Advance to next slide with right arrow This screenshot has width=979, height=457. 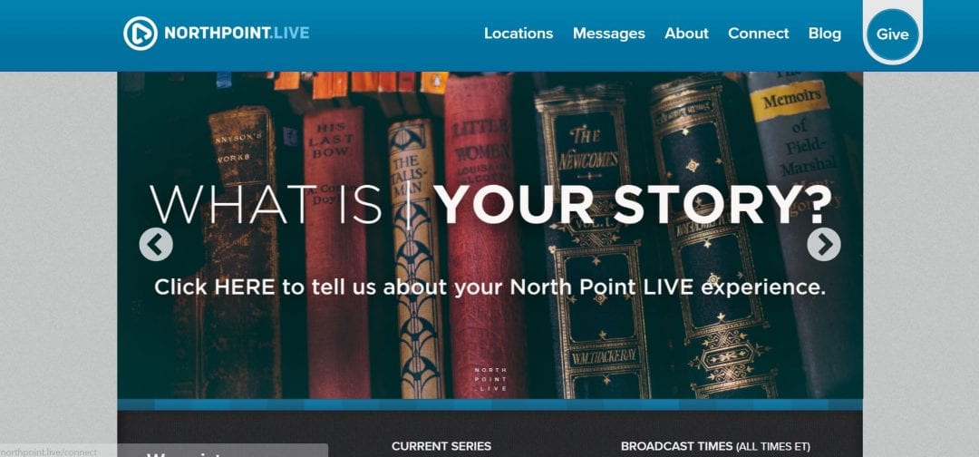click(823, 244)
